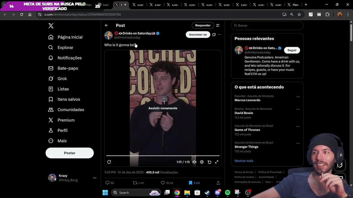Toggle picture-in-picture mode for video
Image resolution: width=353 pixels, height=198 pixels.
click(x=209, y=162)
